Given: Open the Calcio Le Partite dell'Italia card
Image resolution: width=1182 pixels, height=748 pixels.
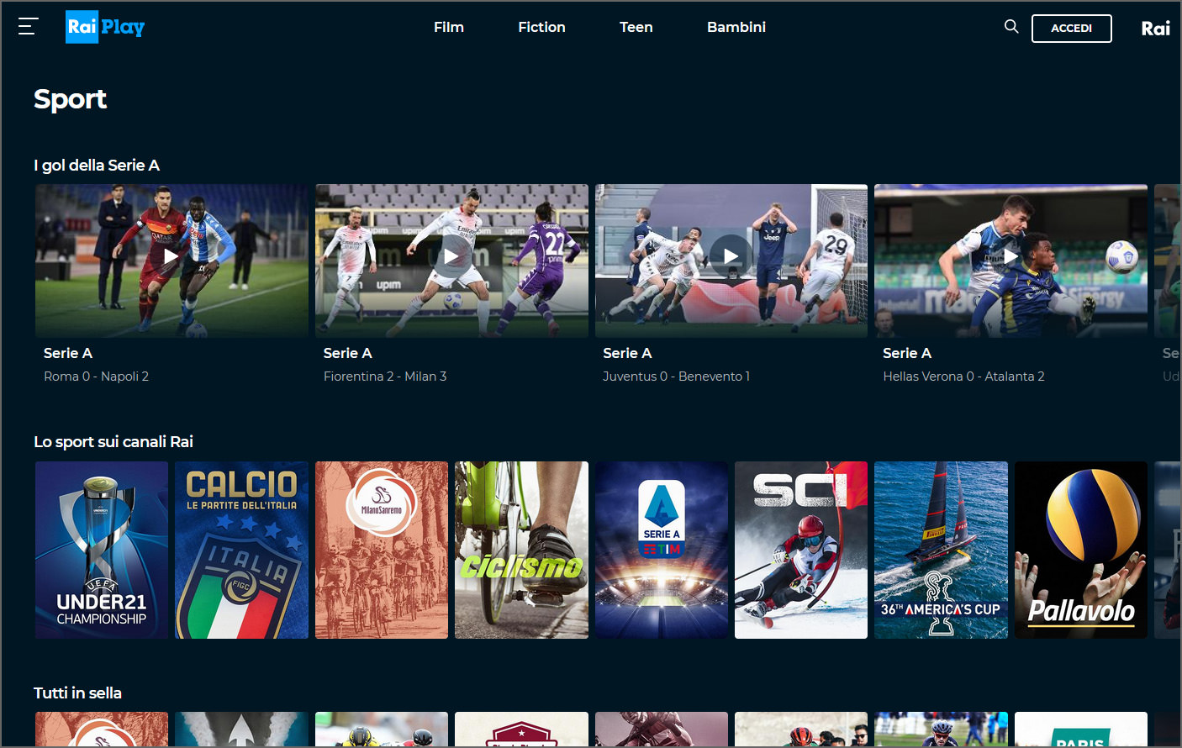Looking at the screenshot, I should pyautogui.click(x=241, y=550).
